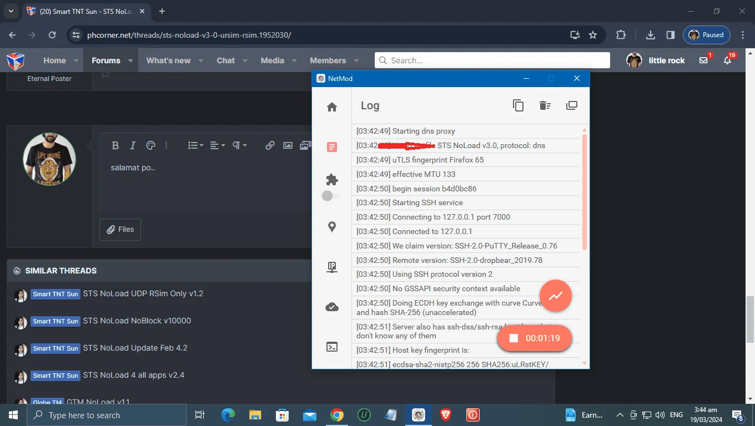Open NetMod location pin icon
This screenshot has width=755, height=426.
click(x=332, y=227)
